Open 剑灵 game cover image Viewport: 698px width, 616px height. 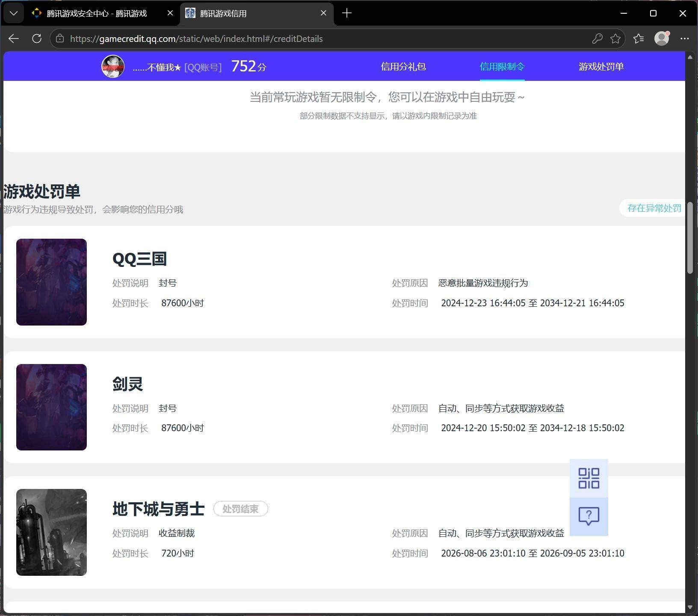click(x=51, y=407)
